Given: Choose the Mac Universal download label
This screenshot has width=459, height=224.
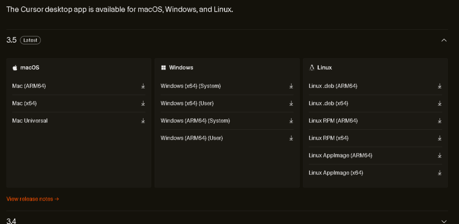Looking at the screenshot, I should (x=30, y=120).
